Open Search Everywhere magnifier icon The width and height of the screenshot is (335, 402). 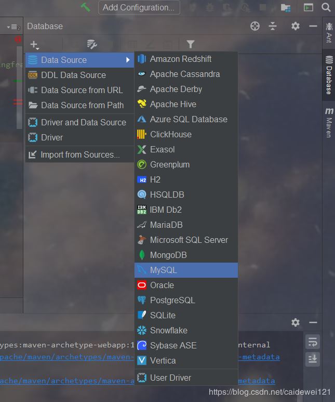click(x=326, y=7)
